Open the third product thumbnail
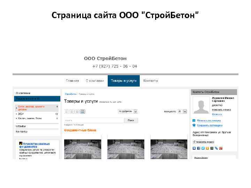The image size is (251, 188). click(x=169, y=149)
